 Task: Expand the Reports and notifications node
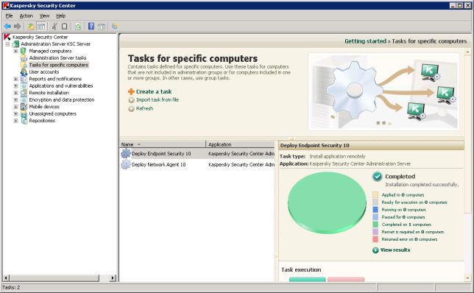click(x=15, y=79)
